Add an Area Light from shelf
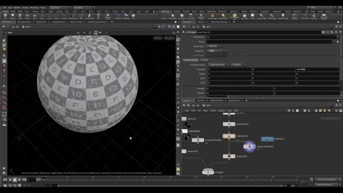343x193 pixels. (x=191, y=16)
